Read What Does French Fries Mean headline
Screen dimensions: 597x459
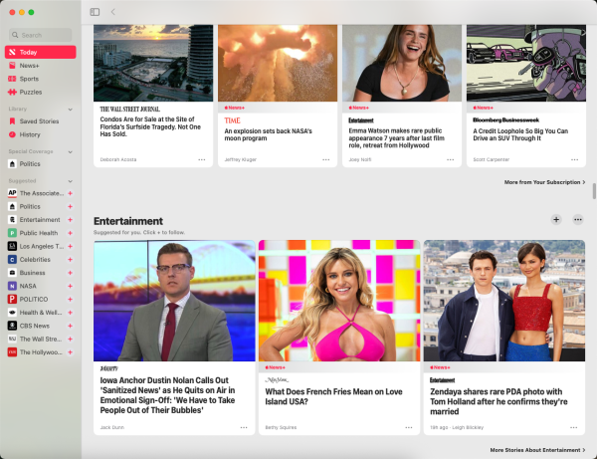coord(333,397)
